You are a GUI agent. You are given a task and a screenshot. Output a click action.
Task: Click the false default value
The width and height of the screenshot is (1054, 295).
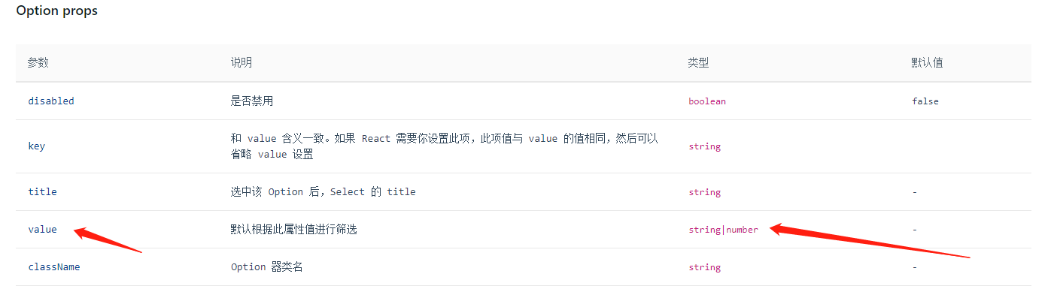[925, 101]
